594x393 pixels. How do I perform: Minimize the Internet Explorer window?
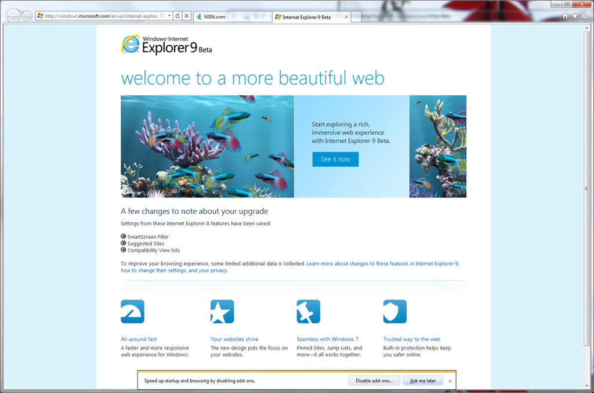556,4
